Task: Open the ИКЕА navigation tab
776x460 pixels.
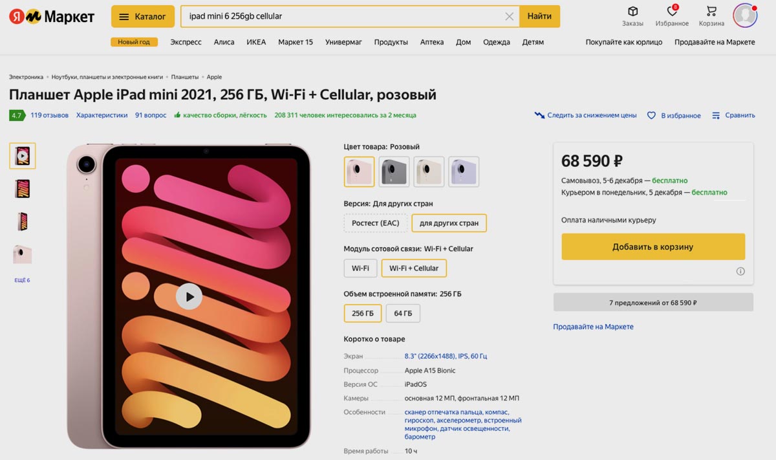Action: coord(256,42)
